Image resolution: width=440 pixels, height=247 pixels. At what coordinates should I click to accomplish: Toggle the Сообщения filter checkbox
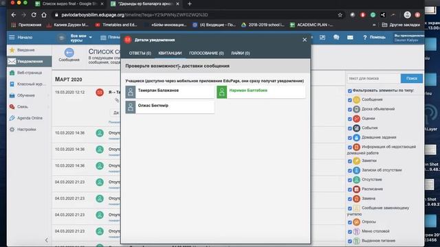click(x=350, y=100)
